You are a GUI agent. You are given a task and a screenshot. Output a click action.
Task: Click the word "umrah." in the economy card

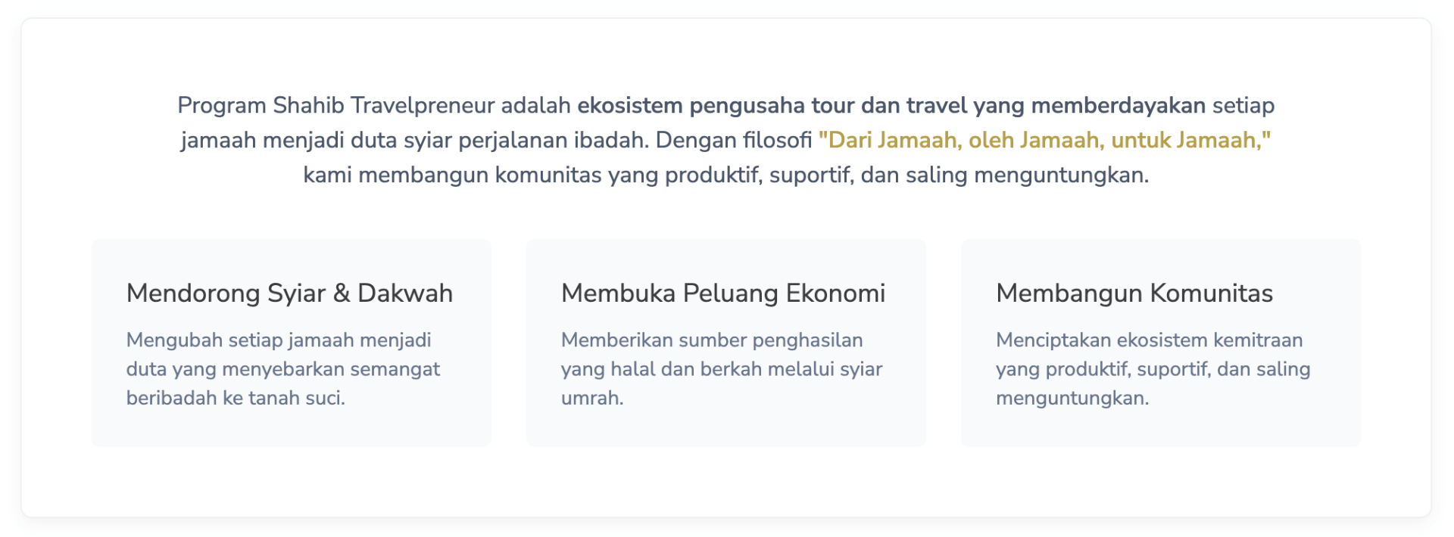(591, 398)
